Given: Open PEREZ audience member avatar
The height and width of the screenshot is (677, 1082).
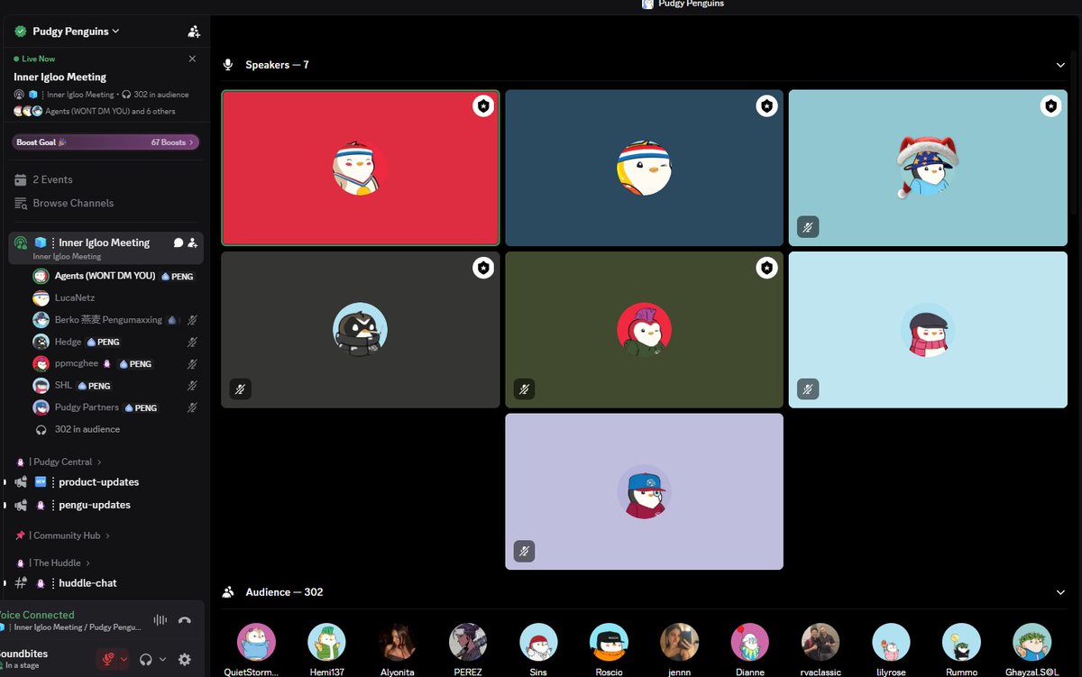Looking at the screenshot, I should (468, 642).
